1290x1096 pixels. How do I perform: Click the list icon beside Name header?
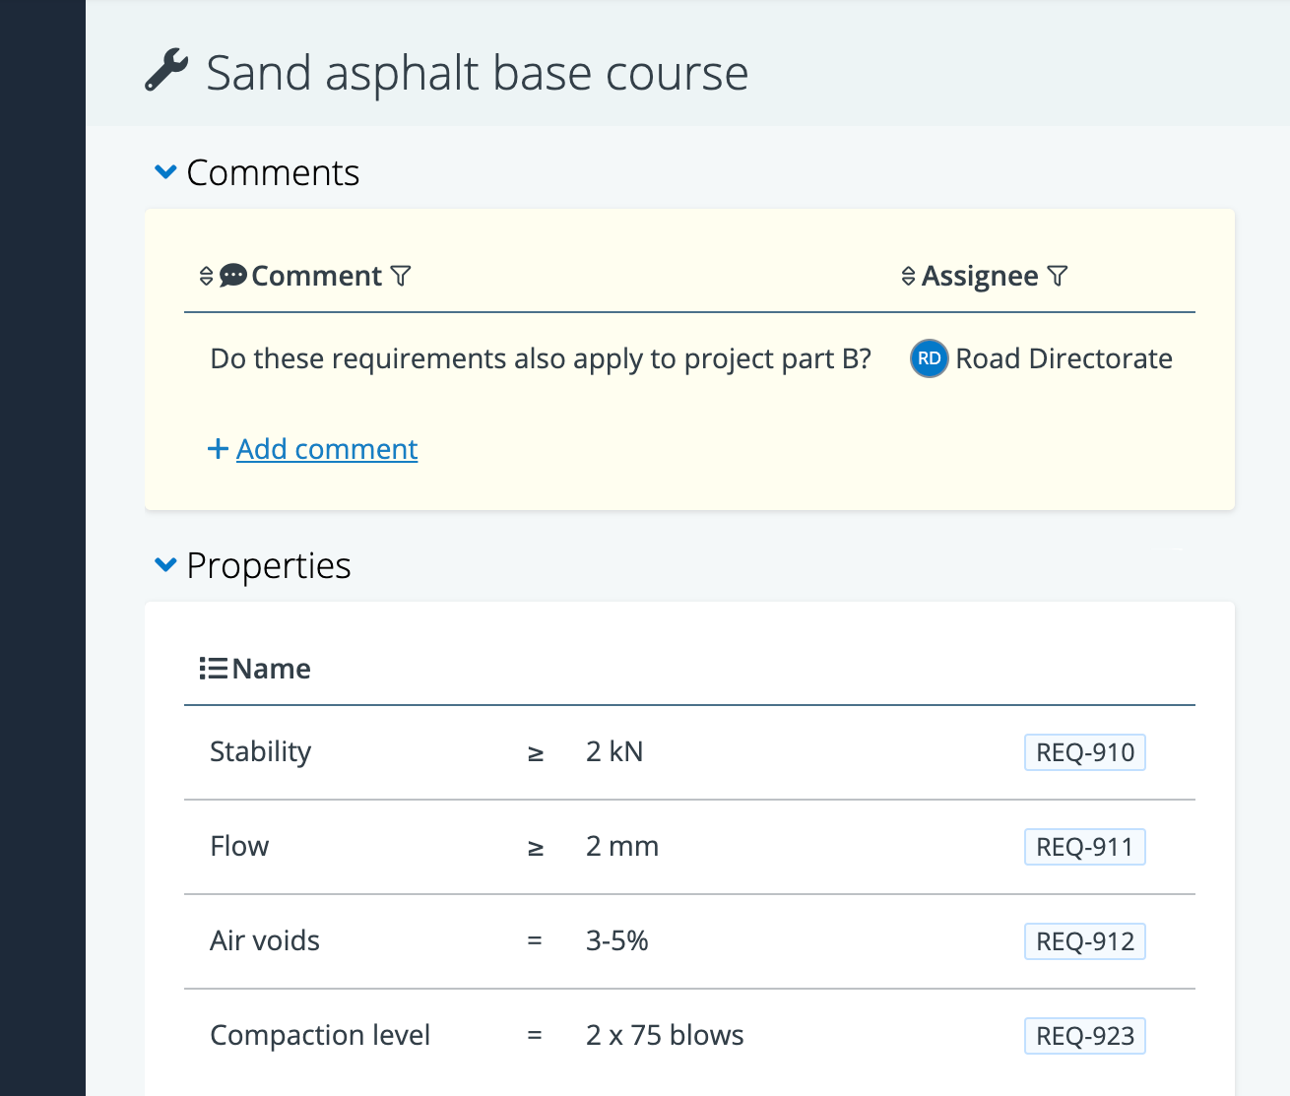click(214, 670)
